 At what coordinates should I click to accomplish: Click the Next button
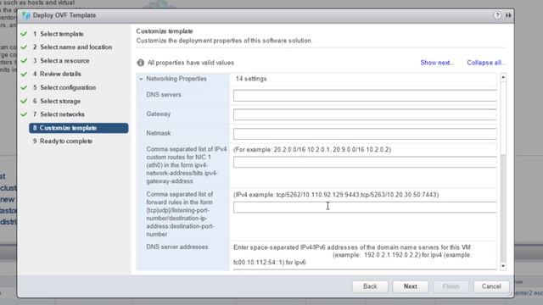click(x=411, y=286)
